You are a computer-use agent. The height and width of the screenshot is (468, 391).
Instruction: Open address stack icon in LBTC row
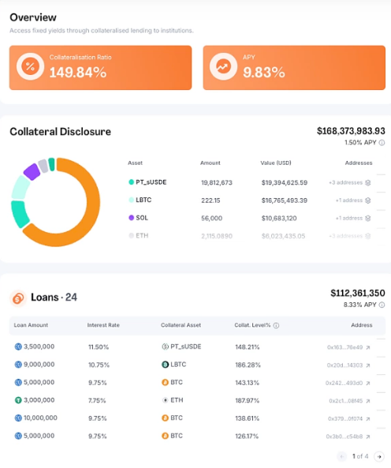click(368, 200)
